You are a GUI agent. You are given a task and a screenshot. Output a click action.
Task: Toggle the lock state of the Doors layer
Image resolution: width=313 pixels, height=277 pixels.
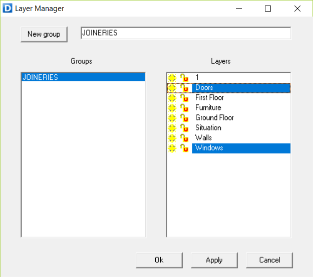click(184, 88)
